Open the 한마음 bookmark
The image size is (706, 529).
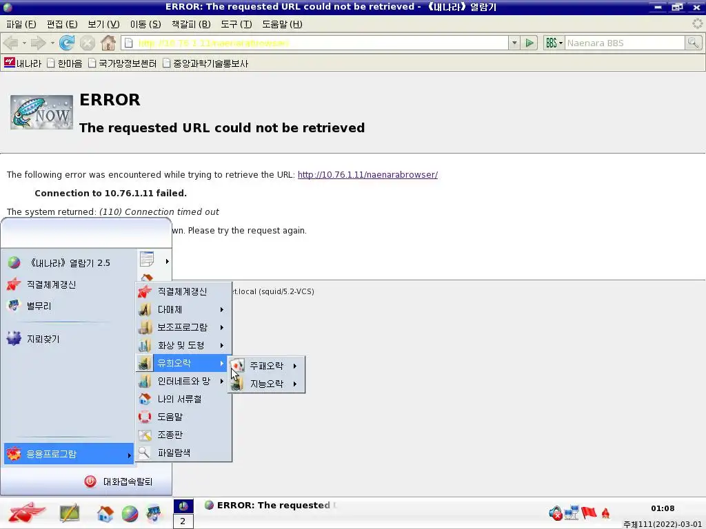pos(65,63)
